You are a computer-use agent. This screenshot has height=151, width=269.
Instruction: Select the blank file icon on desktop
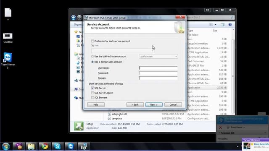(x=8, y=14)
